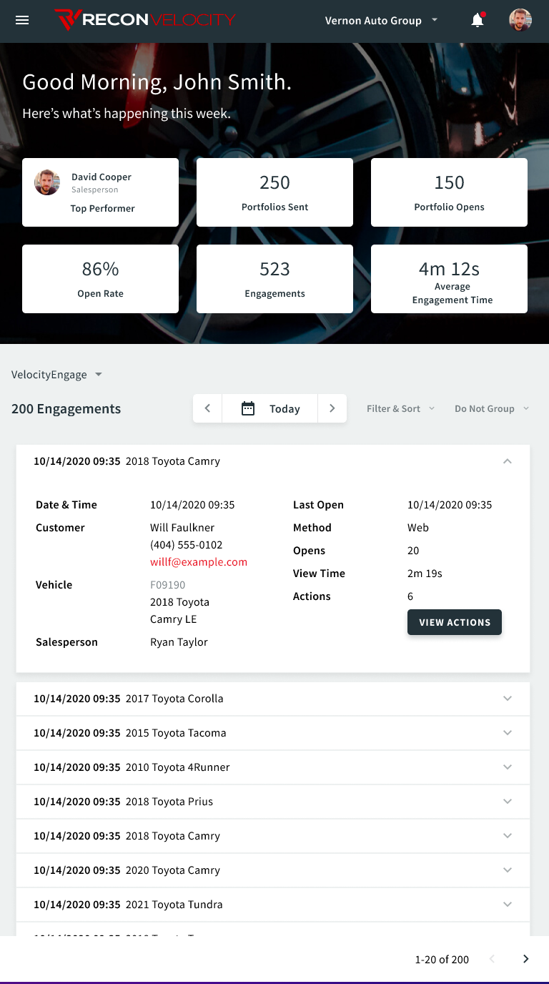This screenshot has width=549, height=984.
Task: Open David Cooper Top Performer card
Action: coord(100,192)
